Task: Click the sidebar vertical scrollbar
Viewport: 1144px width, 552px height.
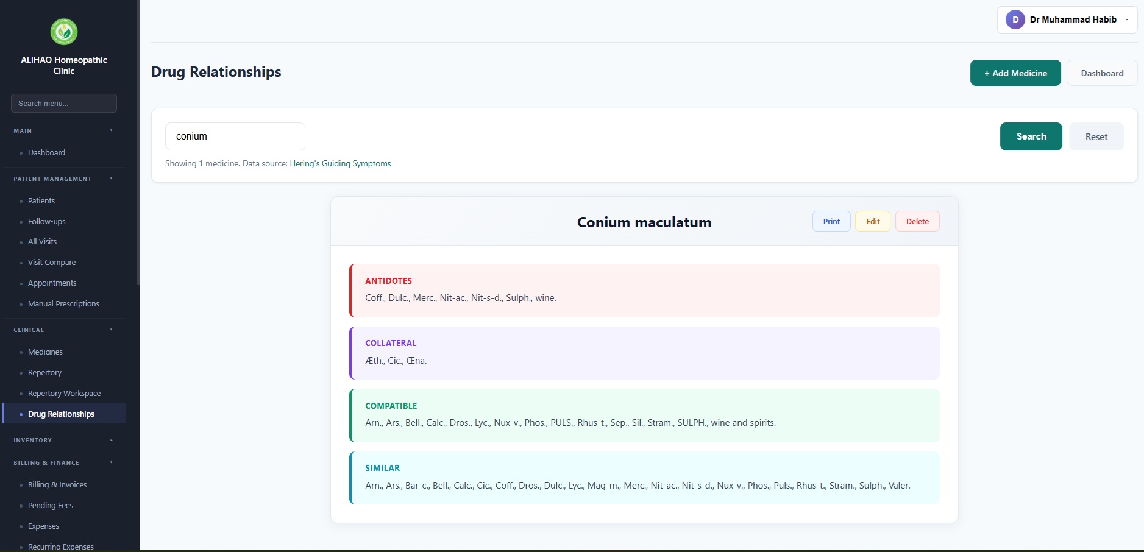Action: pos(138,143)
